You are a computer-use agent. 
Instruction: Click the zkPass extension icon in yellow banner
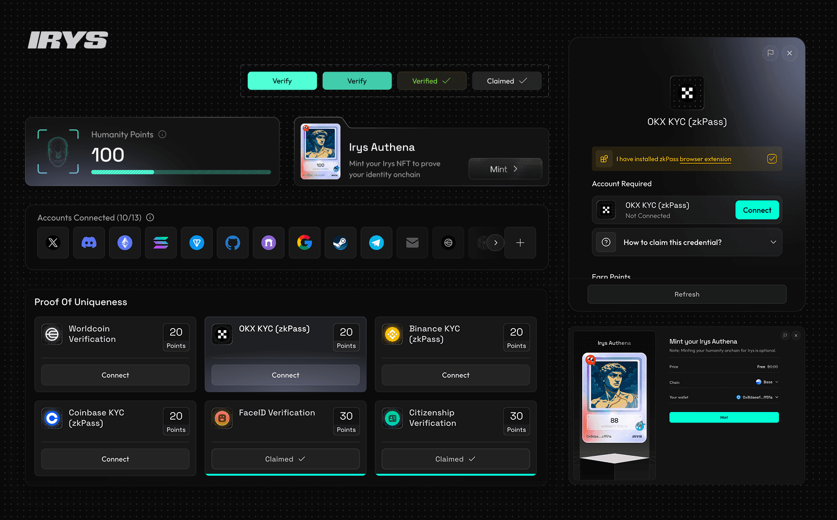tap(604, 159)
